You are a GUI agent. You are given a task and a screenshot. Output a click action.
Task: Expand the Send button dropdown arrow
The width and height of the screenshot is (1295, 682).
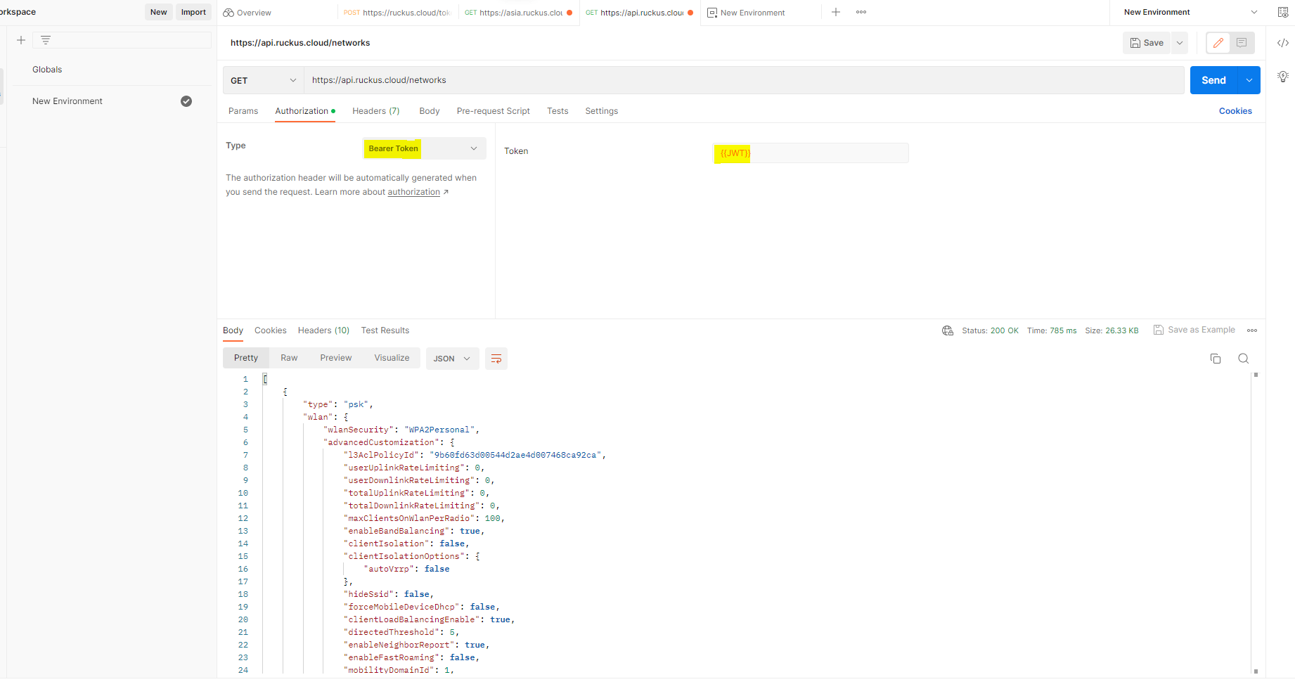click(x=1249, y=80)
